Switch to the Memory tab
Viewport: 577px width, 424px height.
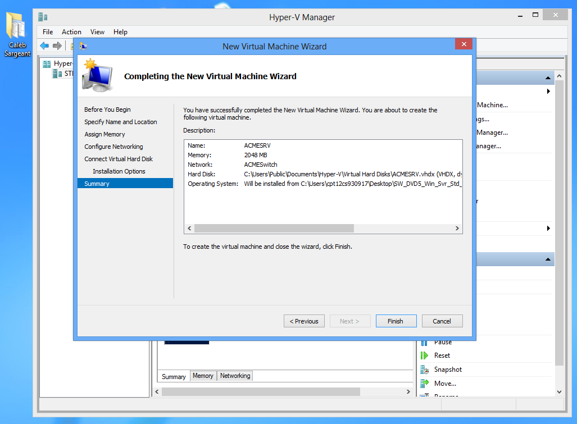(203, 376)
